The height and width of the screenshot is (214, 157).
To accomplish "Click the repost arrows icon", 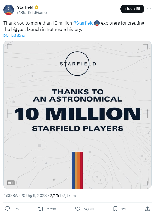I will click(x=41, y=209).
